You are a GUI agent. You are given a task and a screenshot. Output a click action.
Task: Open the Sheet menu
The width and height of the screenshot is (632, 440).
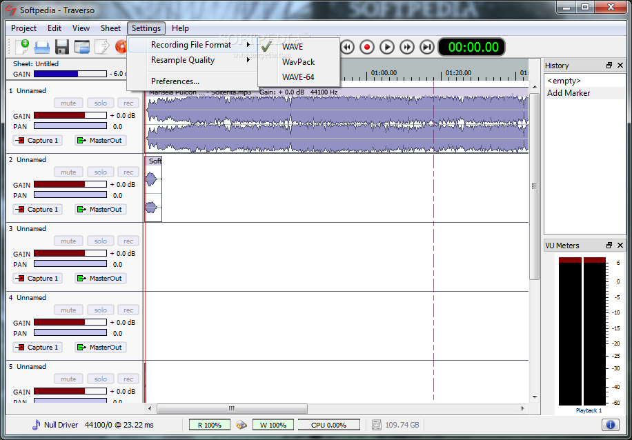(110, 28)
